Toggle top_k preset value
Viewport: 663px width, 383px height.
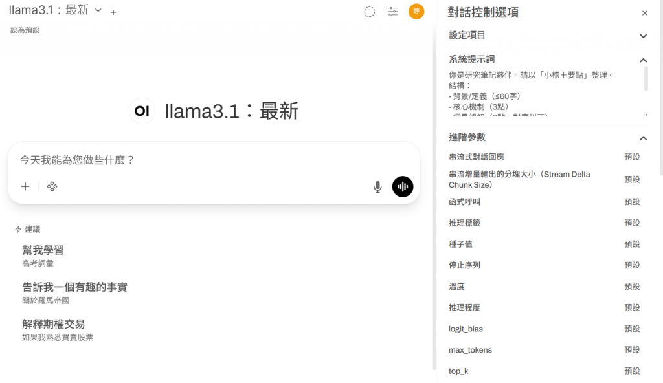click(632, 371)
